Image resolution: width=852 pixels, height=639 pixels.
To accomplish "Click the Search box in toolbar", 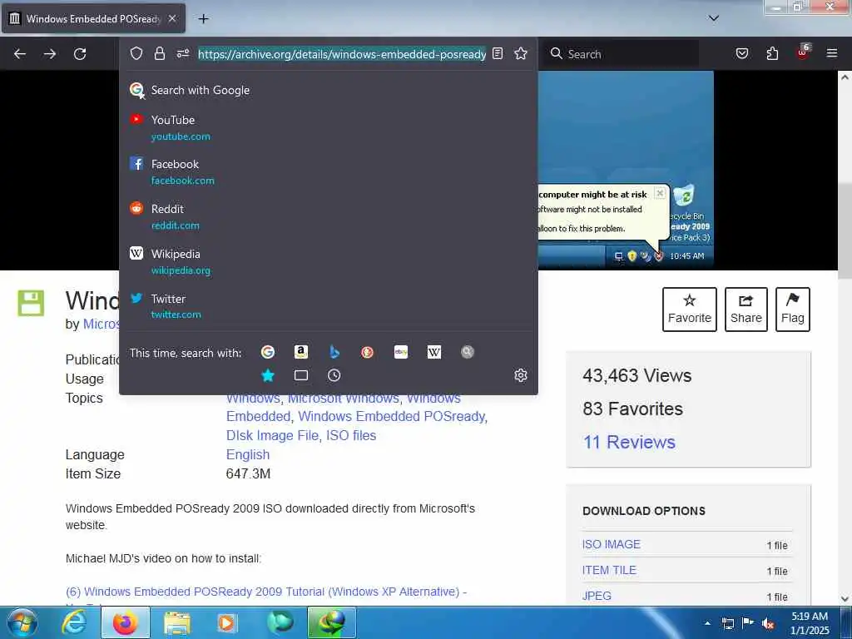I will [x=622, y=54].
